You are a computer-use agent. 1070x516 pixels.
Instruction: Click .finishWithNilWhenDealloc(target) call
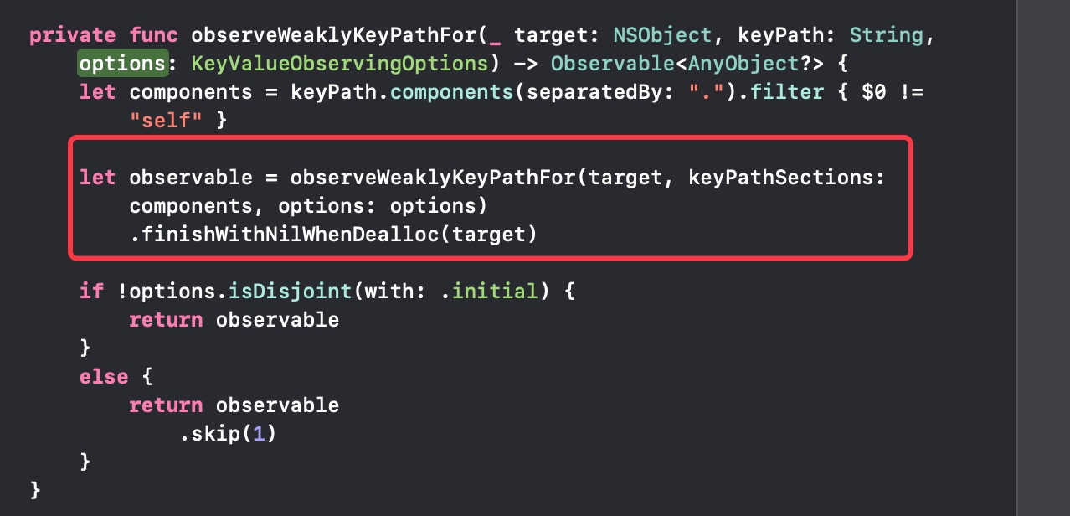[x=333, y=235]
